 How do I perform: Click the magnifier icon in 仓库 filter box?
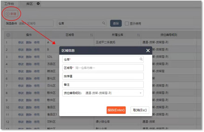[x=104, y=23]
